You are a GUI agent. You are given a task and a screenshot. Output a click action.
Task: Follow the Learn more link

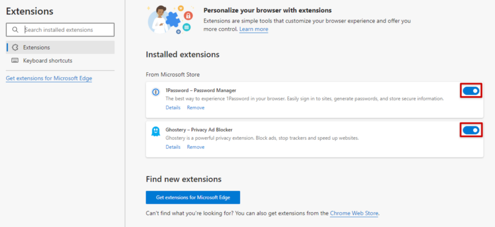click(x=253, y=29)
